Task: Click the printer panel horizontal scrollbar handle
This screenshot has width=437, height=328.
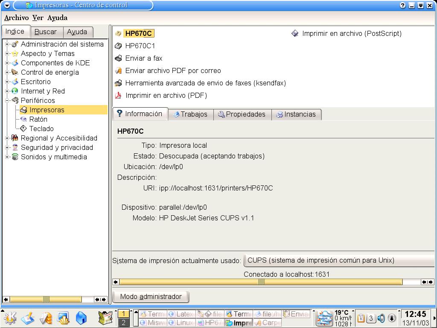Action: click(x=261, y=282)
